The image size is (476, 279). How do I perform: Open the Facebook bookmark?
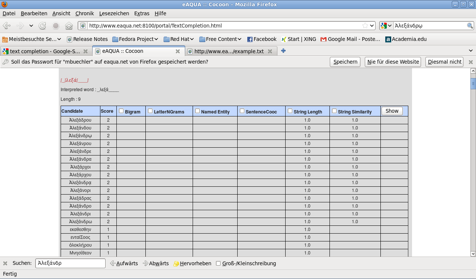point(262,39)
